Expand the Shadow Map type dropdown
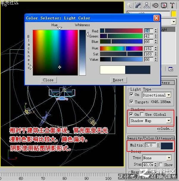Viewport: 179px width, 181px height. coord(150,121)
